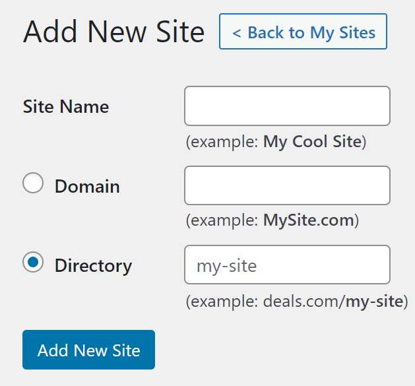Click the Domain label text
415x386 pixels.
87,186
